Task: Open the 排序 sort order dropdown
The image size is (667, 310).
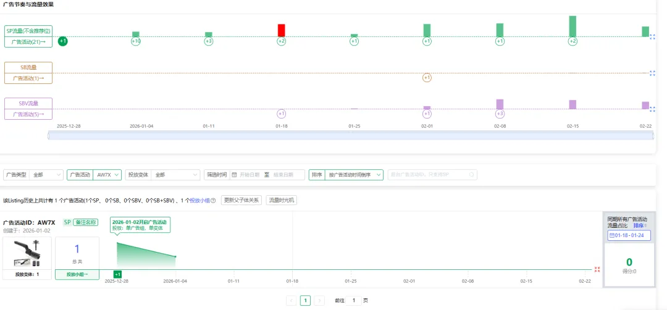Action: 354,175
